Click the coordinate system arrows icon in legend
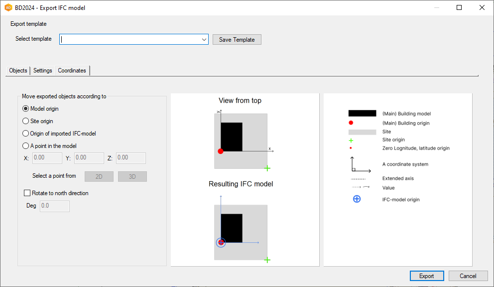Screen dimensions: 494x287 [x=360, y=164]
